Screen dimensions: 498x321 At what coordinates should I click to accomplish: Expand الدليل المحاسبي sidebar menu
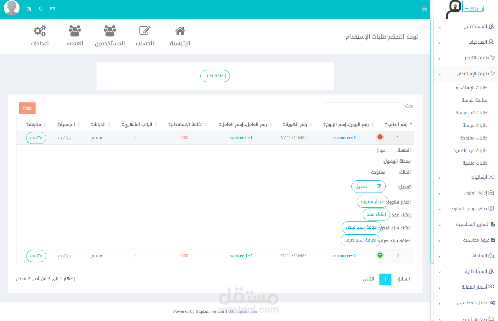(x=467, y=303)
